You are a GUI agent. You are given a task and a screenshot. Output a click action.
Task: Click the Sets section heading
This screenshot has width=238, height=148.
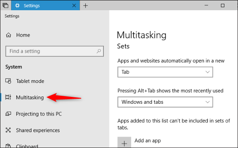123,46
